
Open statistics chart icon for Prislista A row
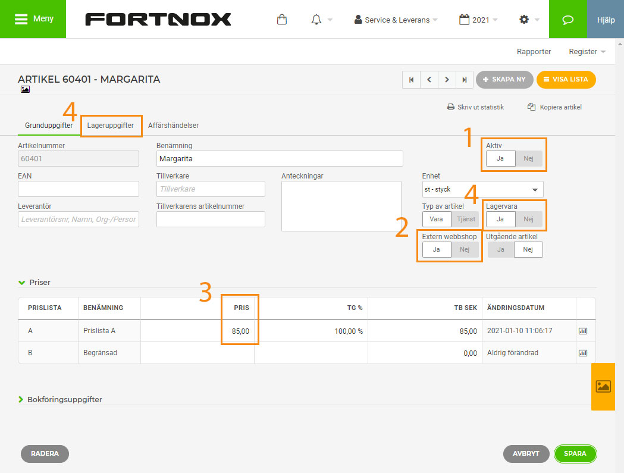pos(583,331)
